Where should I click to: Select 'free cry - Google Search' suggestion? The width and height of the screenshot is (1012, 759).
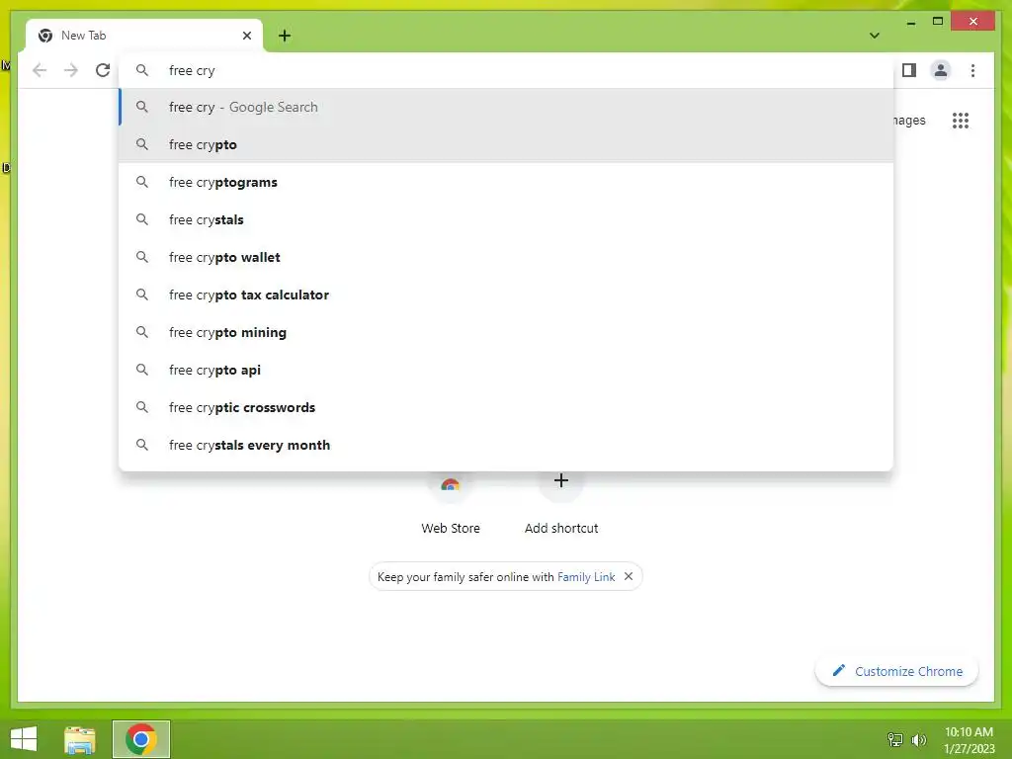tap(507, 107)
